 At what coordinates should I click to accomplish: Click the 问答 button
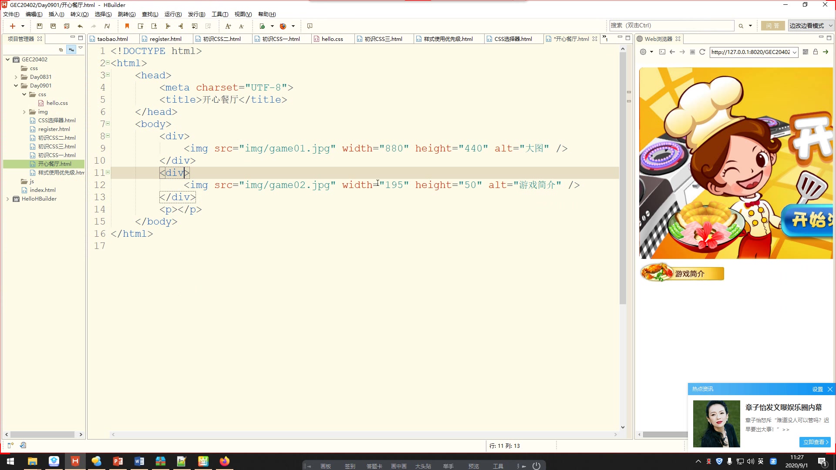[773, 26]
